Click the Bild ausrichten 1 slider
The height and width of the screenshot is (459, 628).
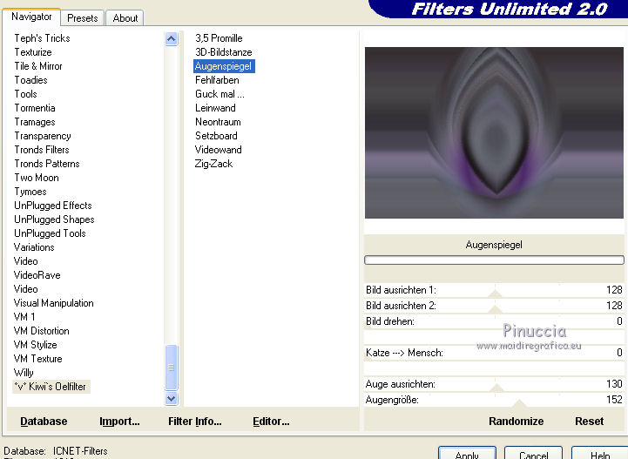pyautogui.click(x=494, y=290)
